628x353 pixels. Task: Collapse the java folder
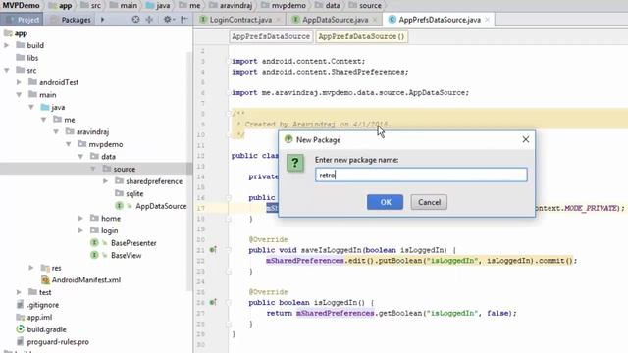[31, 107]
